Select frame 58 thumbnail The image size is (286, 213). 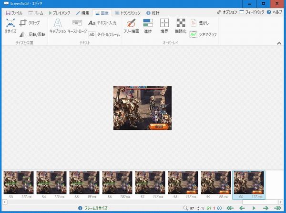tap(183, 185)
